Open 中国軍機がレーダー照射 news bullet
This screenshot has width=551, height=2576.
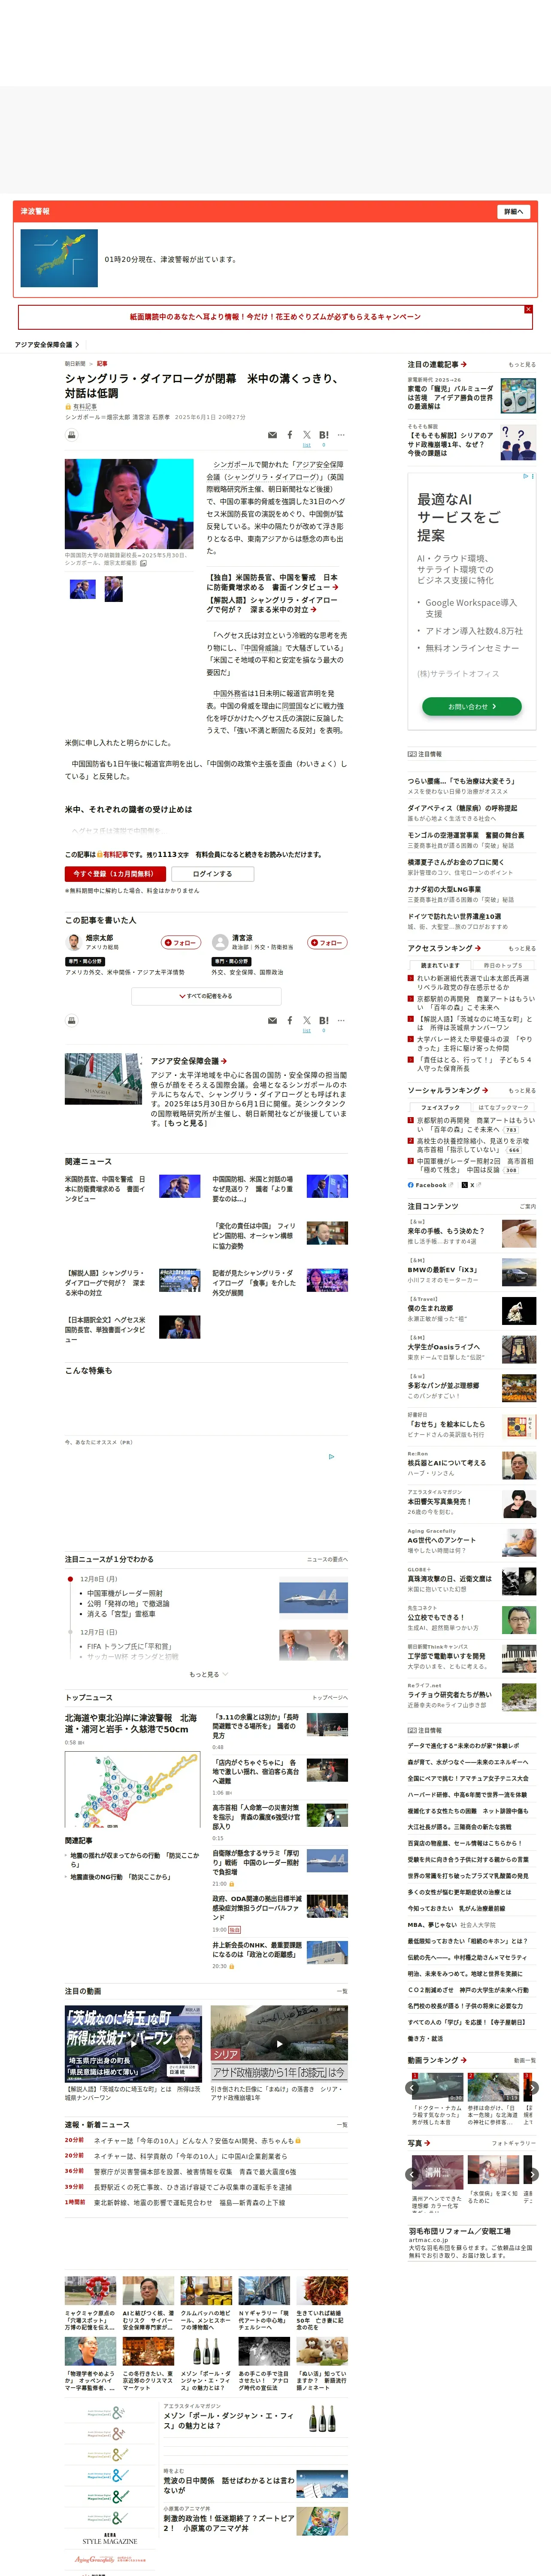(124, 1593)
